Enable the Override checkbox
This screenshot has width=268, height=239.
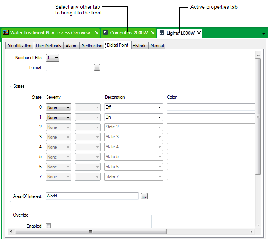[48, 226]
